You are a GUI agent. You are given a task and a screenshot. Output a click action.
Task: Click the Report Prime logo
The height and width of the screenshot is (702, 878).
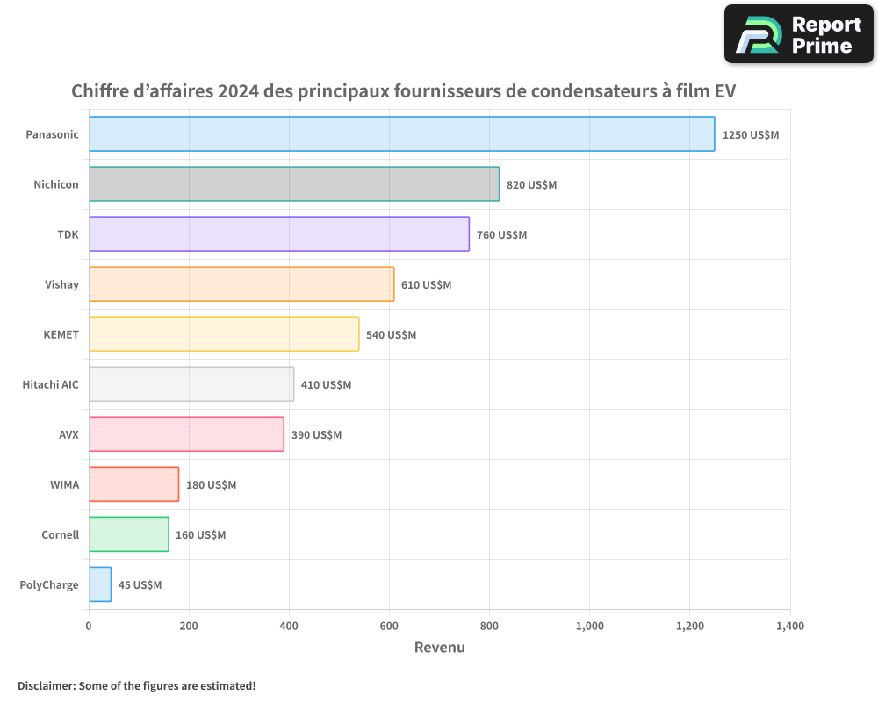coord(798,34)
